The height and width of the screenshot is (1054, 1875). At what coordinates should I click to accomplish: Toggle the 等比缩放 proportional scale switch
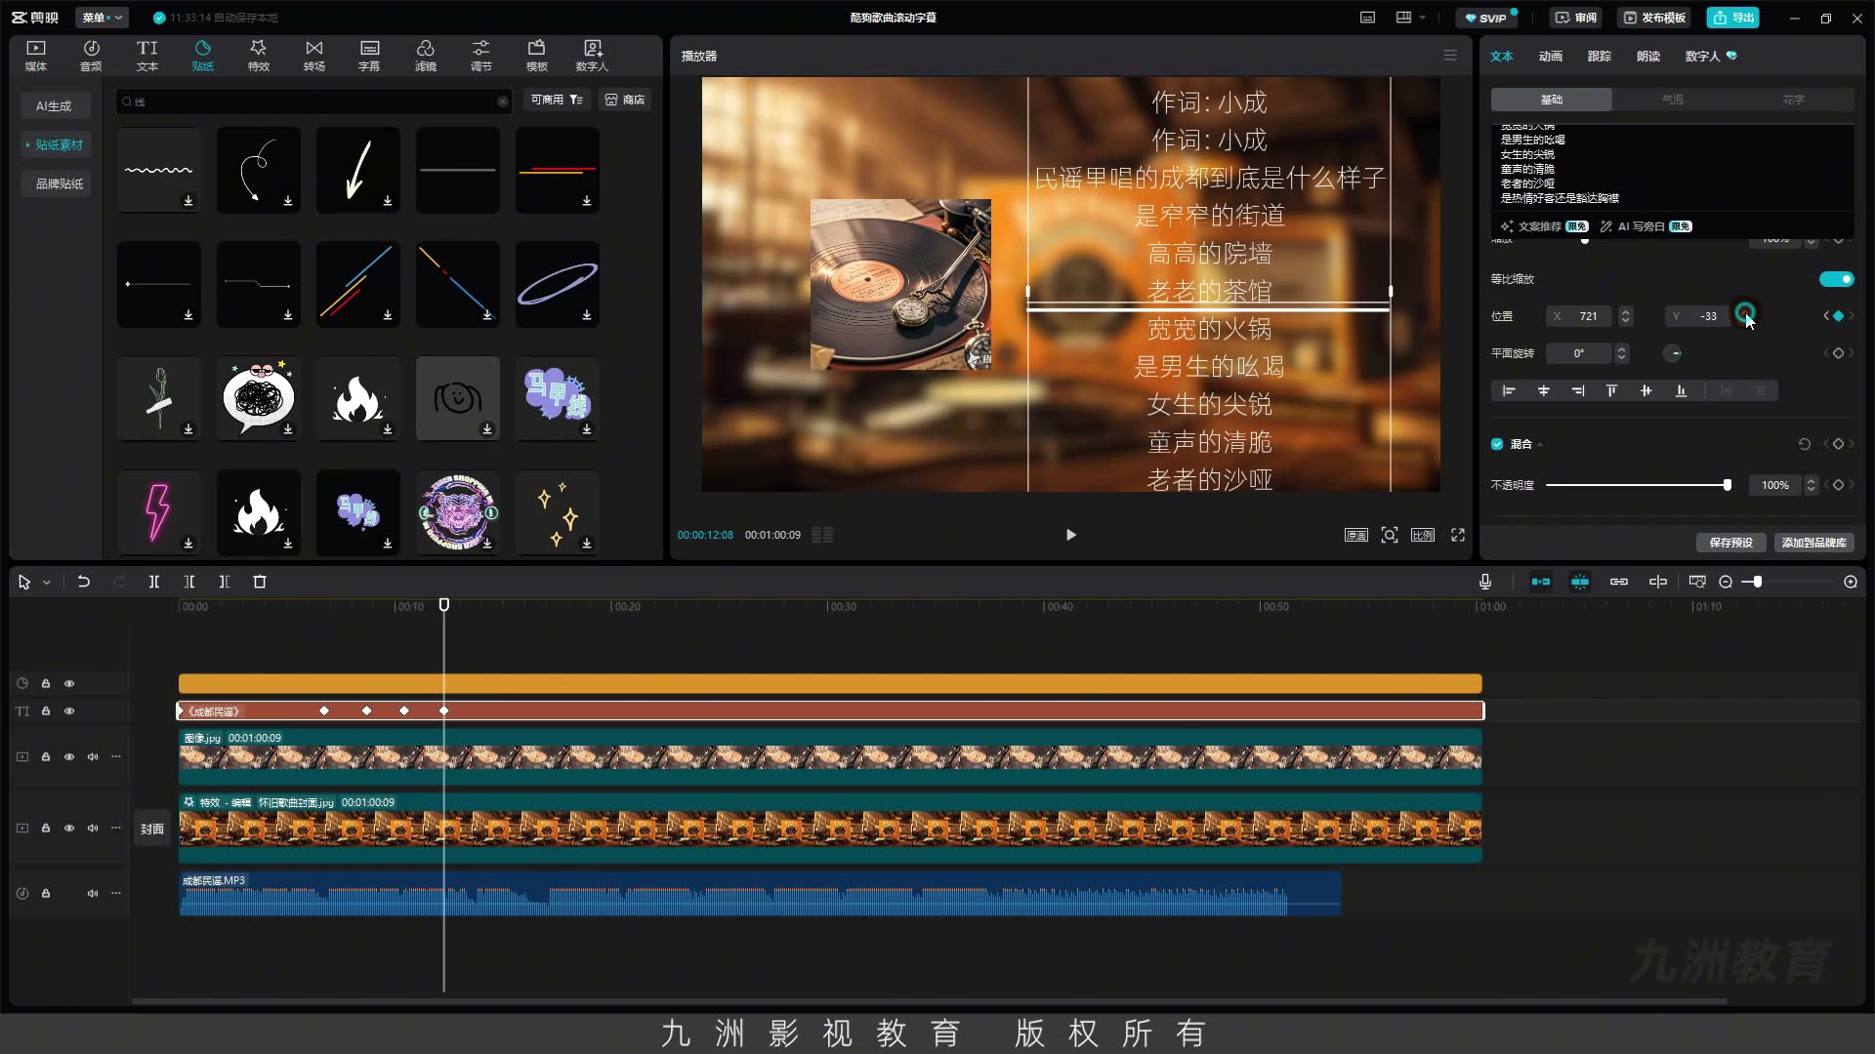(1836, 279)
